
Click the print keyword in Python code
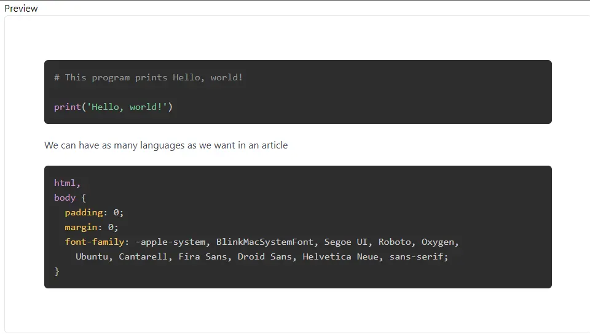click(67, 107)
